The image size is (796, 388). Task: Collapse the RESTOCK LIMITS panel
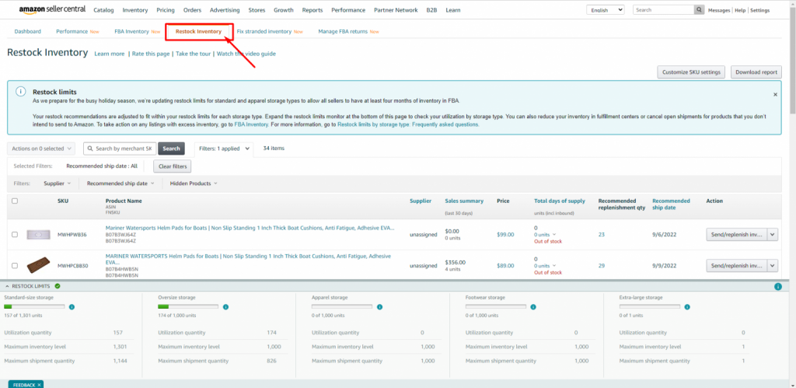click(8, 286)
